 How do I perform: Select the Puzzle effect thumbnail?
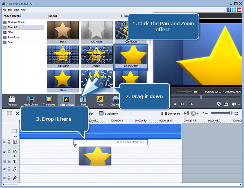[96, 56]
